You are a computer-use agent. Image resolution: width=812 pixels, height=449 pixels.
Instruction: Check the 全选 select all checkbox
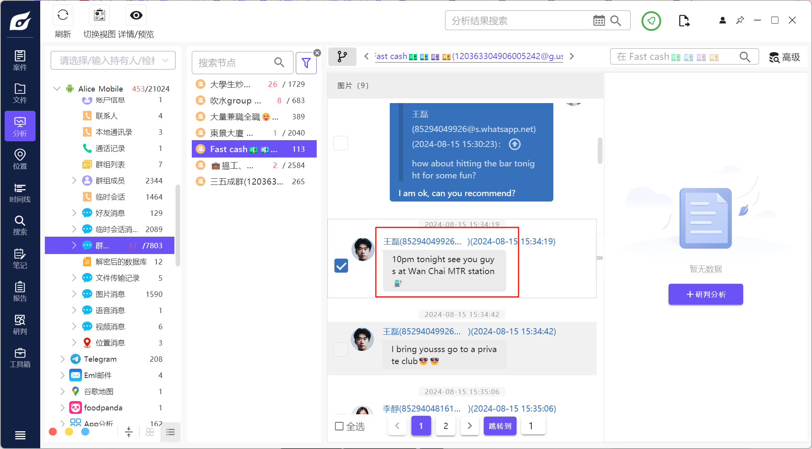pyautogui.click(x=339, y=426)
